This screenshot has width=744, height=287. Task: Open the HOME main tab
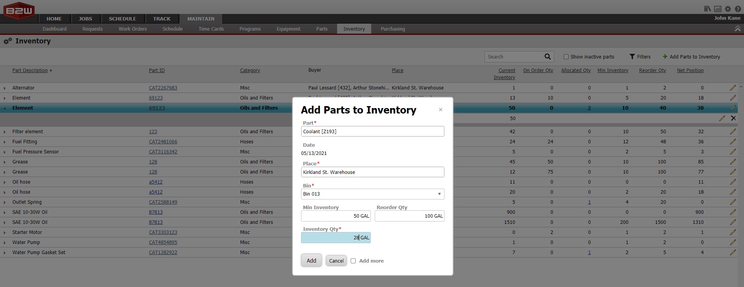[x=54, y=19]
